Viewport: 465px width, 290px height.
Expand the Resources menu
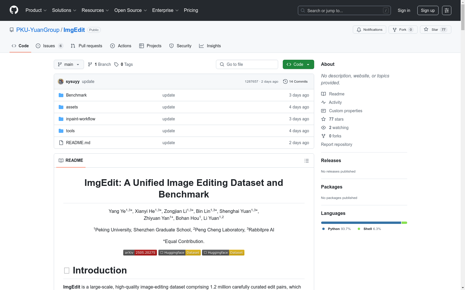point(95,10)
